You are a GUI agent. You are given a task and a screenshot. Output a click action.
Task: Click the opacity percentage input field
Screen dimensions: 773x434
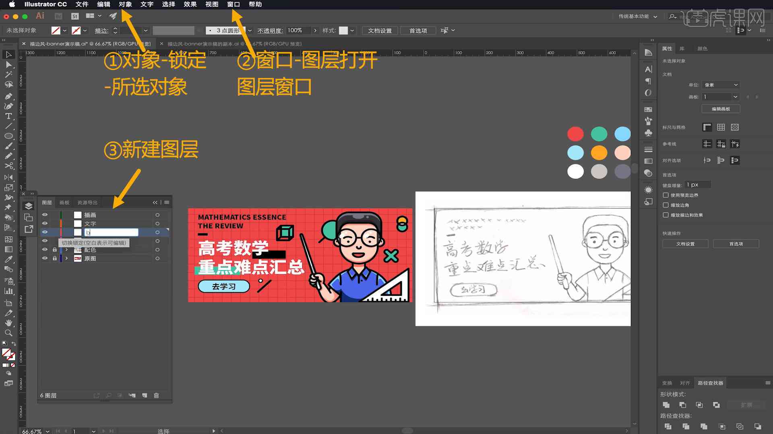click(x=295, y=30)
